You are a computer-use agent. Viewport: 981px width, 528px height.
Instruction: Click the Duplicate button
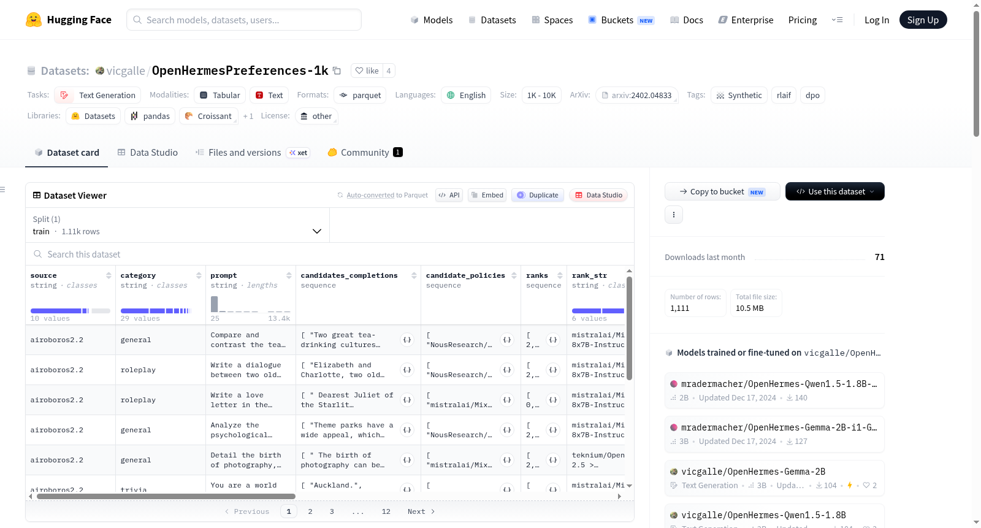click(538, 195)
